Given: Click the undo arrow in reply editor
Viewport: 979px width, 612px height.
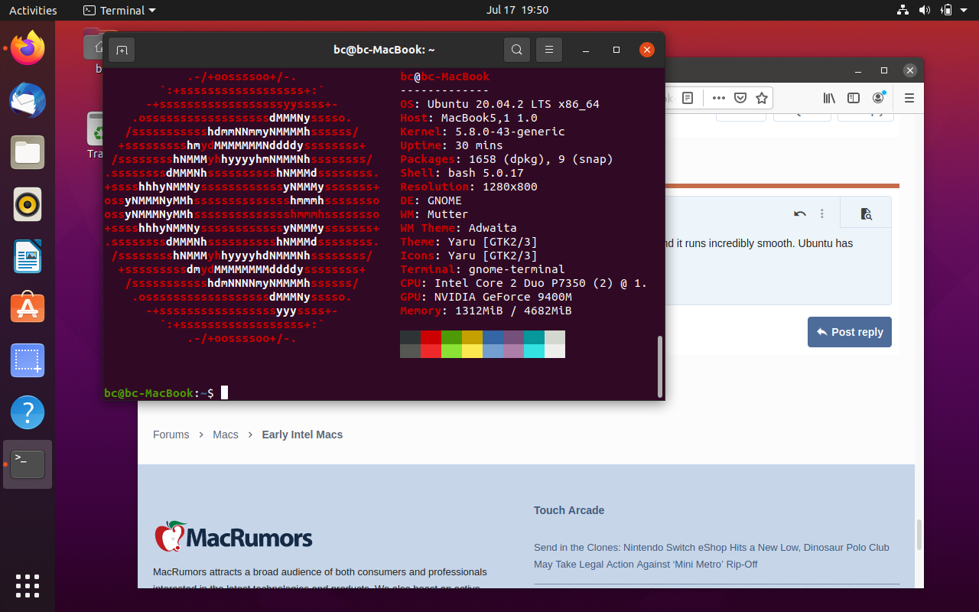Looking at the screenshot, I should pyautogui.click(x=800, y=213).
